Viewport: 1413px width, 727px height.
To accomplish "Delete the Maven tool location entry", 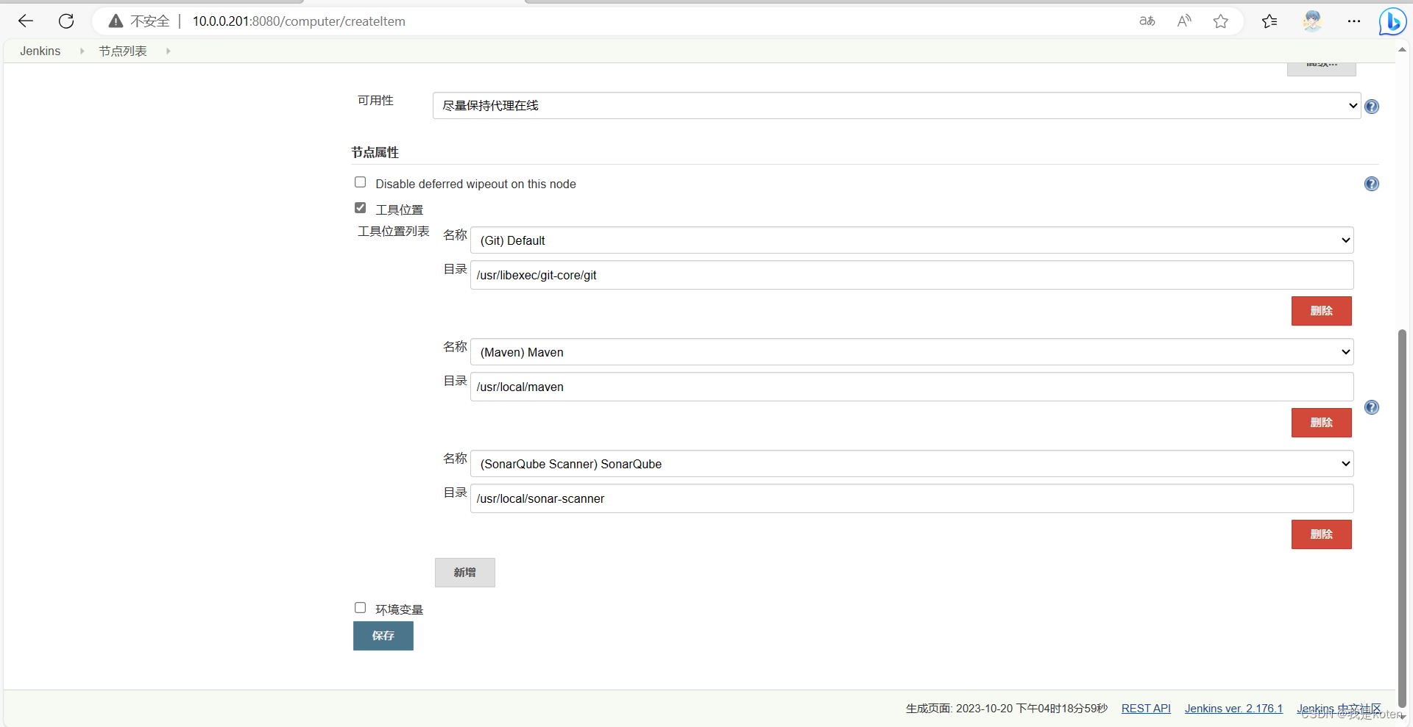I will click(1322, 423).
